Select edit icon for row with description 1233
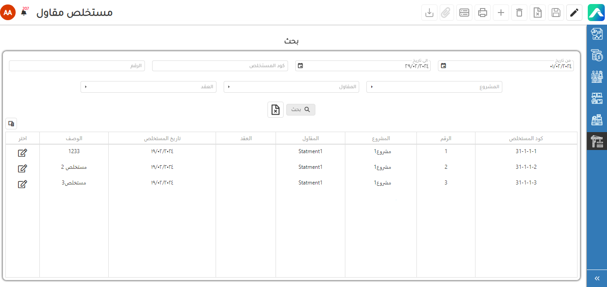The image size is (607, 287). 22,153
